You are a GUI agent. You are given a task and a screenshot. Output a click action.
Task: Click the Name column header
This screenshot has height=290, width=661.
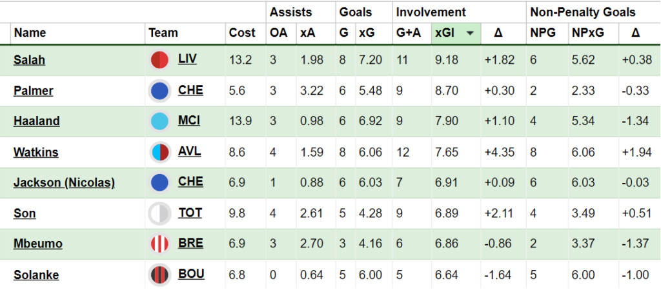pyautogui.click(x=30, y=34)
